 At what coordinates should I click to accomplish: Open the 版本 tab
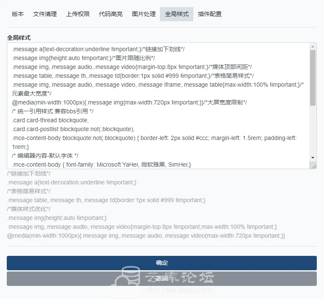(x=18, y=14)
